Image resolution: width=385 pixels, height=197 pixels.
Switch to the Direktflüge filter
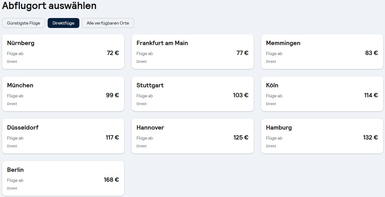63,23
